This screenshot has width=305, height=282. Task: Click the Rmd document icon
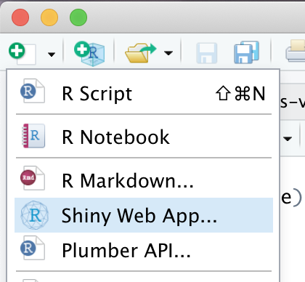[33, 178]
